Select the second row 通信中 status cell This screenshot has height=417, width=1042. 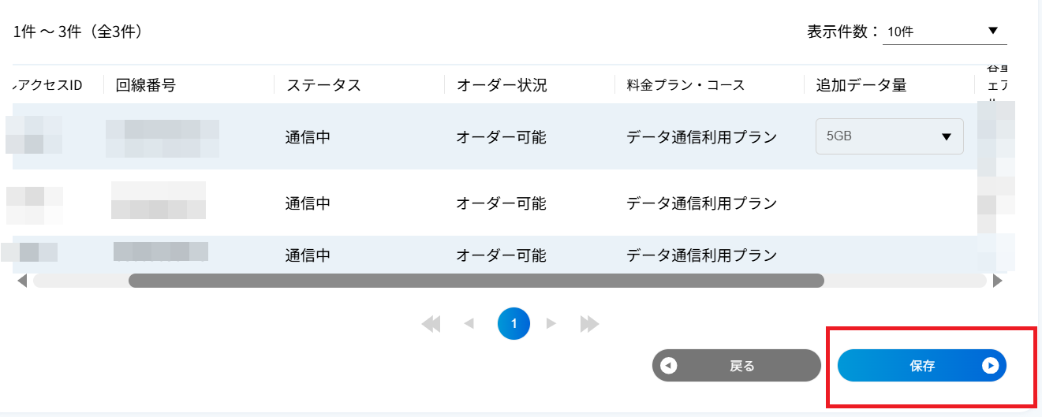[308, 203]
